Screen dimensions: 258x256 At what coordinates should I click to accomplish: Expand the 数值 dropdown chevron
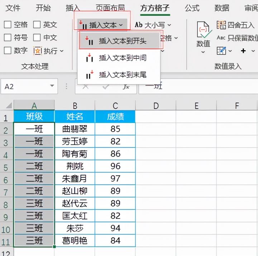[203, 52]
